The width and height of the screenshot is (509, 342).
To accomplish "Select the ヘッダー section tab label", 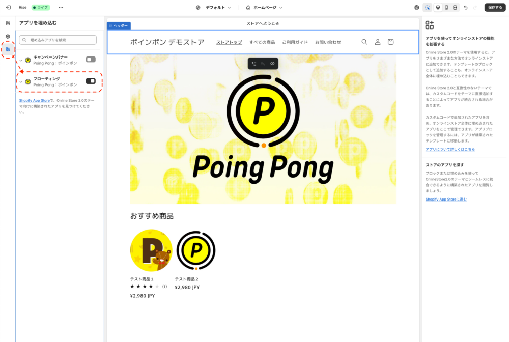I will [119, 25].
